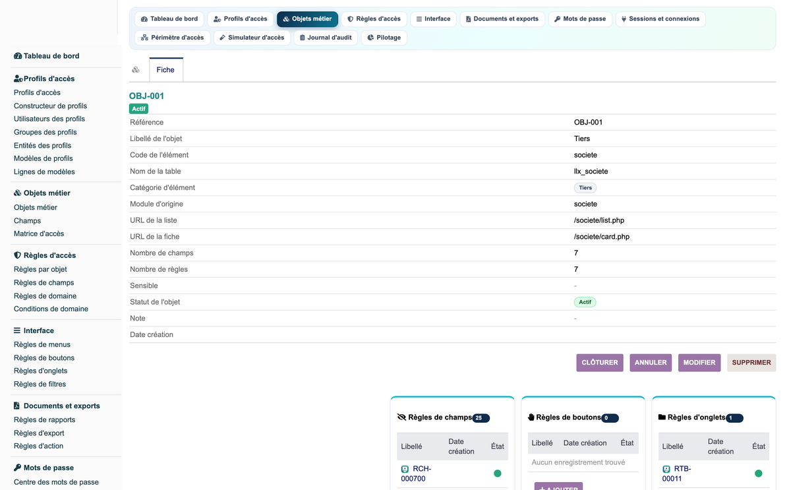The height and width of the screenshot is (490, 791).
Task: Select the Fiche tab
Action: (166, 70)
